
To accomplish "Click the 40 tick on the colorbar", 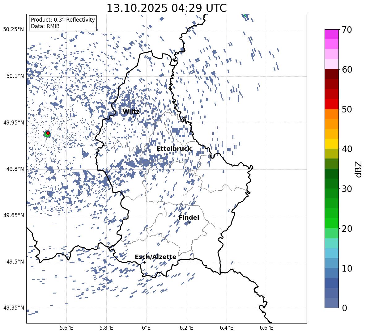I will 347,149.
